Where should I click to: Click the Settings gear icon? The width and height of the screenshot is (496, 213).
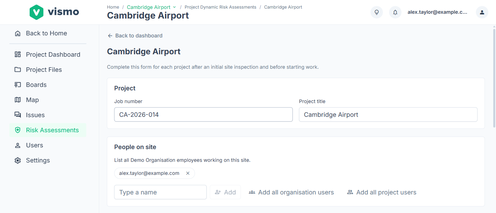pos(18,160)
